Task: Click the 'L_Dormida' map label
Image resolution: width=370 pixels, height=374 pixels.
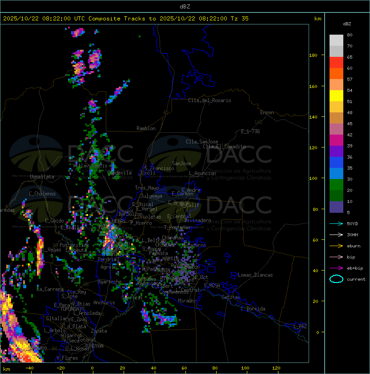Action: click(x=253, y=309)
